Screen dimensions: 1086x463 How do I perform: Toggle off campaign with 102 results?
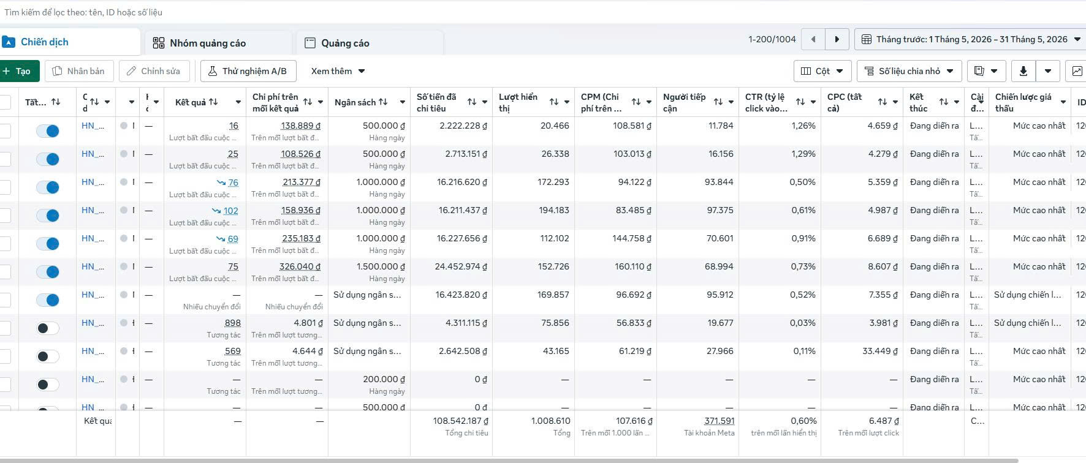coord(48,216)
